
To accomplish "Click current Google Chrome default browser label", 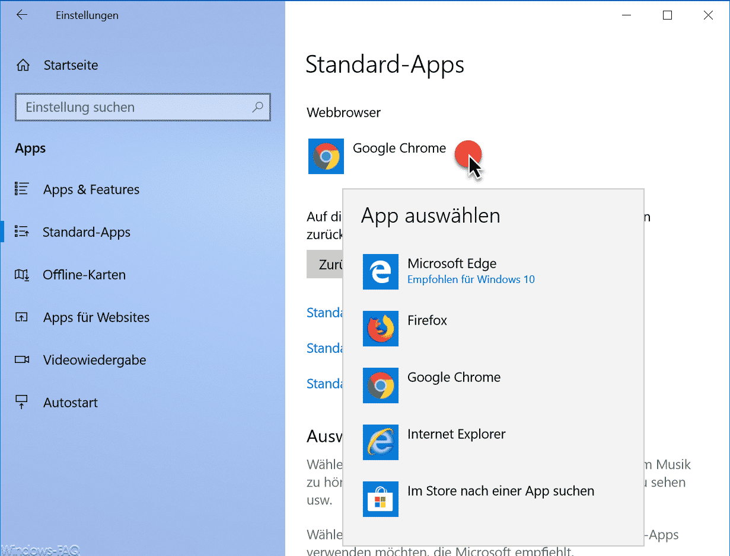I will coord(399,149).
